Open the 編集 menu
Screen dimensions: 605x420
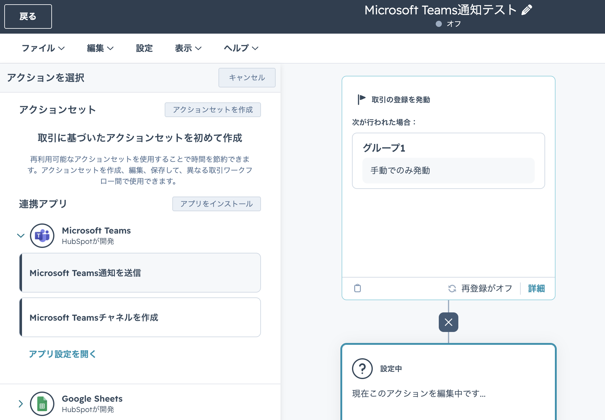pyautogui.click(x=100, y=48)
